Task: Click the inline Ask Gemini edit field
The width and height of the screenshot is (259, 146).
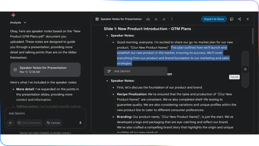Action: click(x=136, y=71)
